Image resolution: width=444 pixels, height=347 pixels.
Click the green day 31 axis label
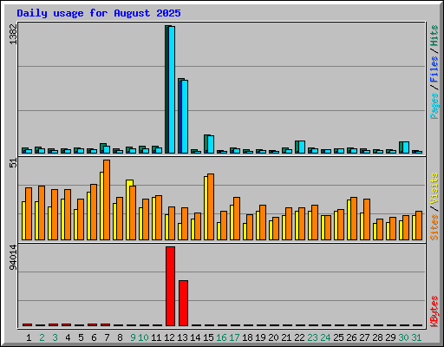pyautogui.click(x=416, y=337)
